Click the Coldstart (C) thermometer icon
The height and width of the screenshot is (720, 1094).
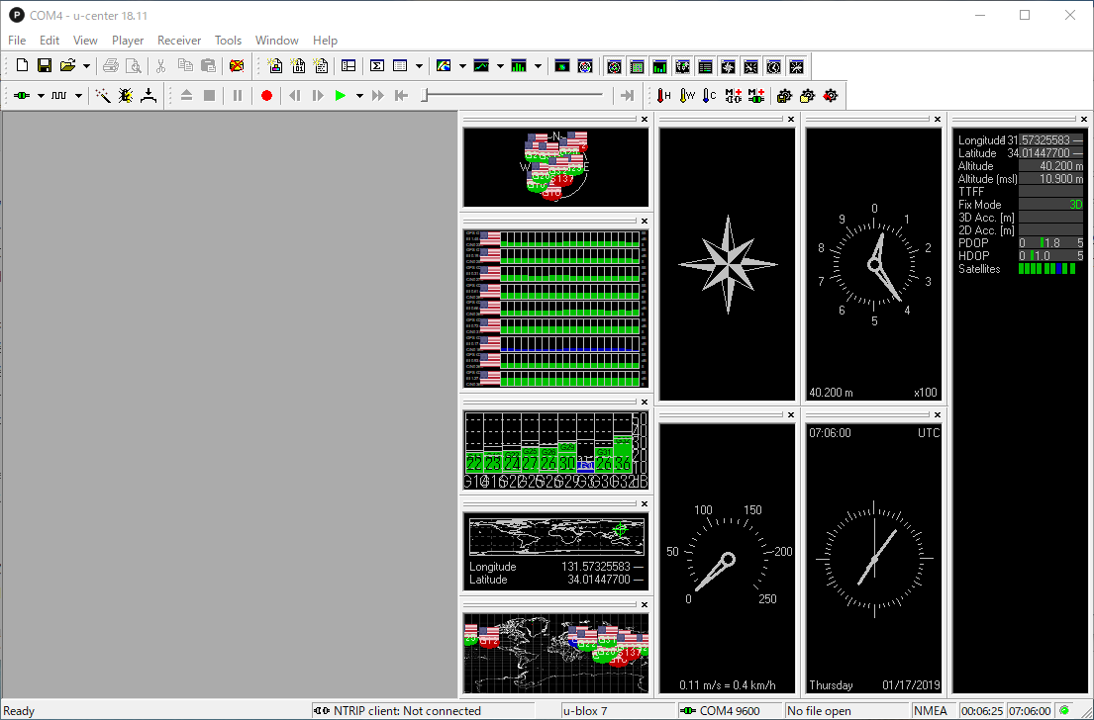709,96
